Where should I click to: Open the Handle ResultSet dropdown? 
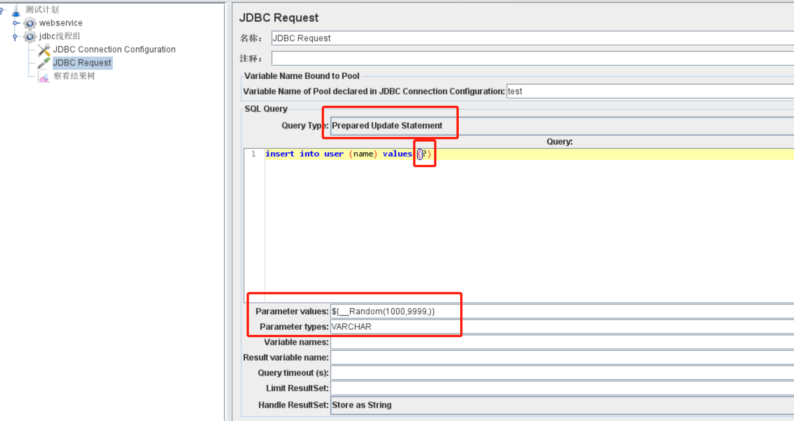point(562,405)
